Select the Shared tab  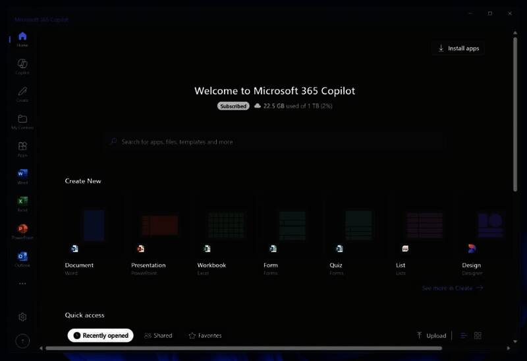(x=158, y=336)
